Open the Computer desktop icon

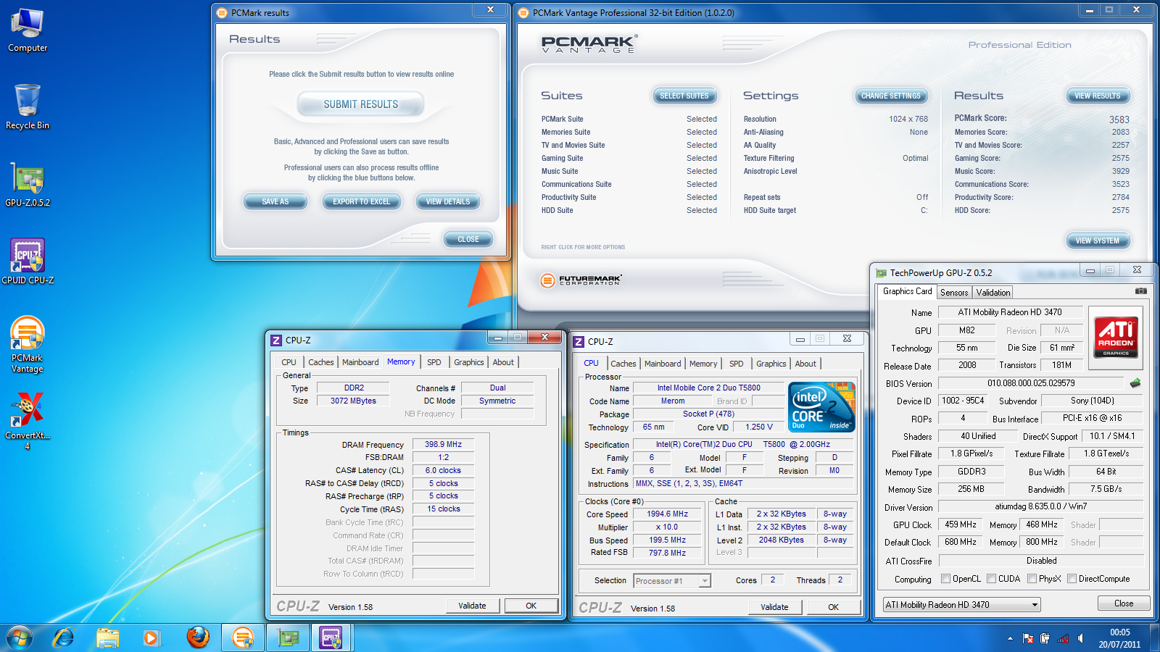28,31
